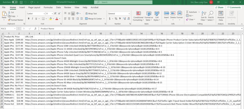Decrease font size with smaller A icon

click(x=59, y=14)
